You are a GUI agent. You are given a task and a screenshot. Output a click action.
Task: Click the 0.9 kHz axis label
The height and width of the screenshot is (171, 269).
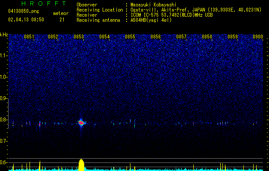pos(3,98)
